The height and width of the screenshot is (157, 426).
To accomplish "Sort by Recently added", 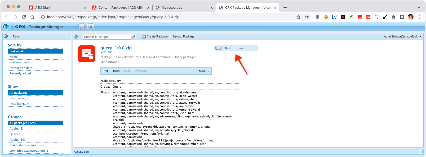I will [35, 73].
